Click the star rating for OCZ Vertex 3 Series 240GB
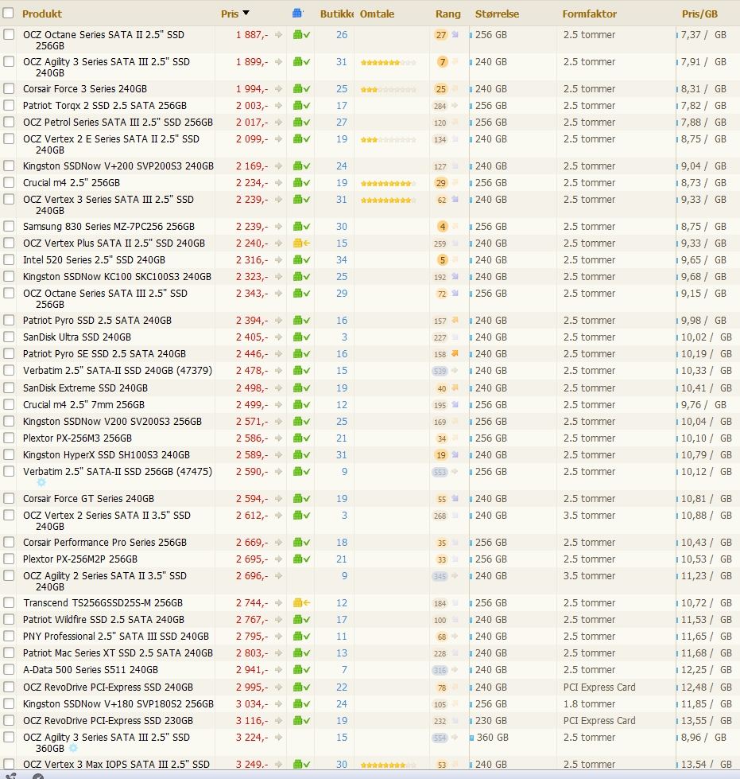 [389, 201]
